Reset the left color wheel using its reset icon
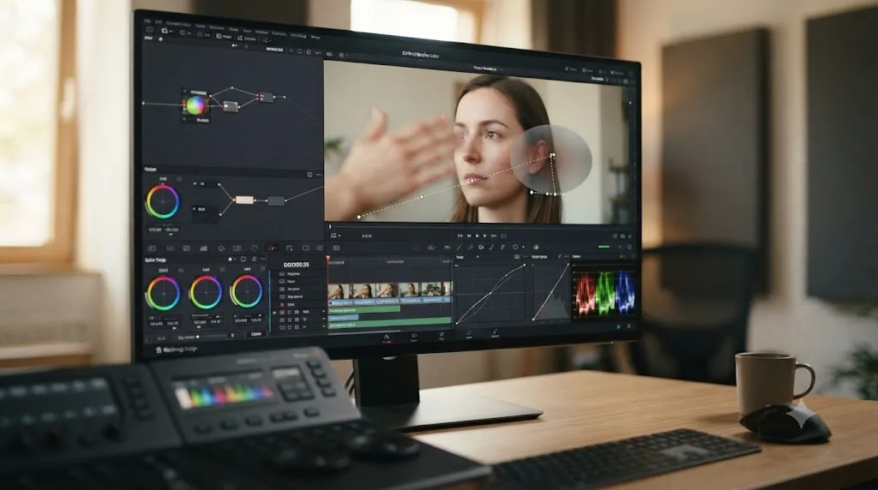Screen dimensions: 878x490 point(181,270)
